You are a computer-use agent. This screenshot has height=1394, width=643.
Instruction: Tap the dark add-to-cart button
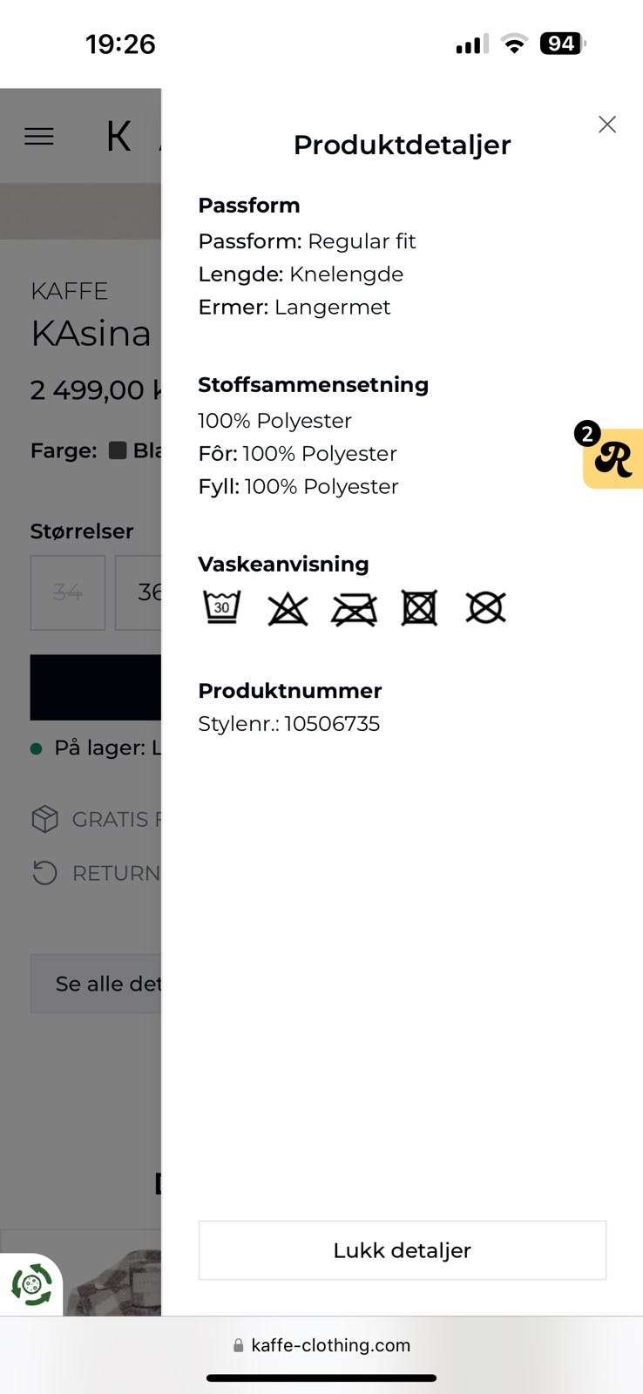pyautogui.click(x=96, y=687)
